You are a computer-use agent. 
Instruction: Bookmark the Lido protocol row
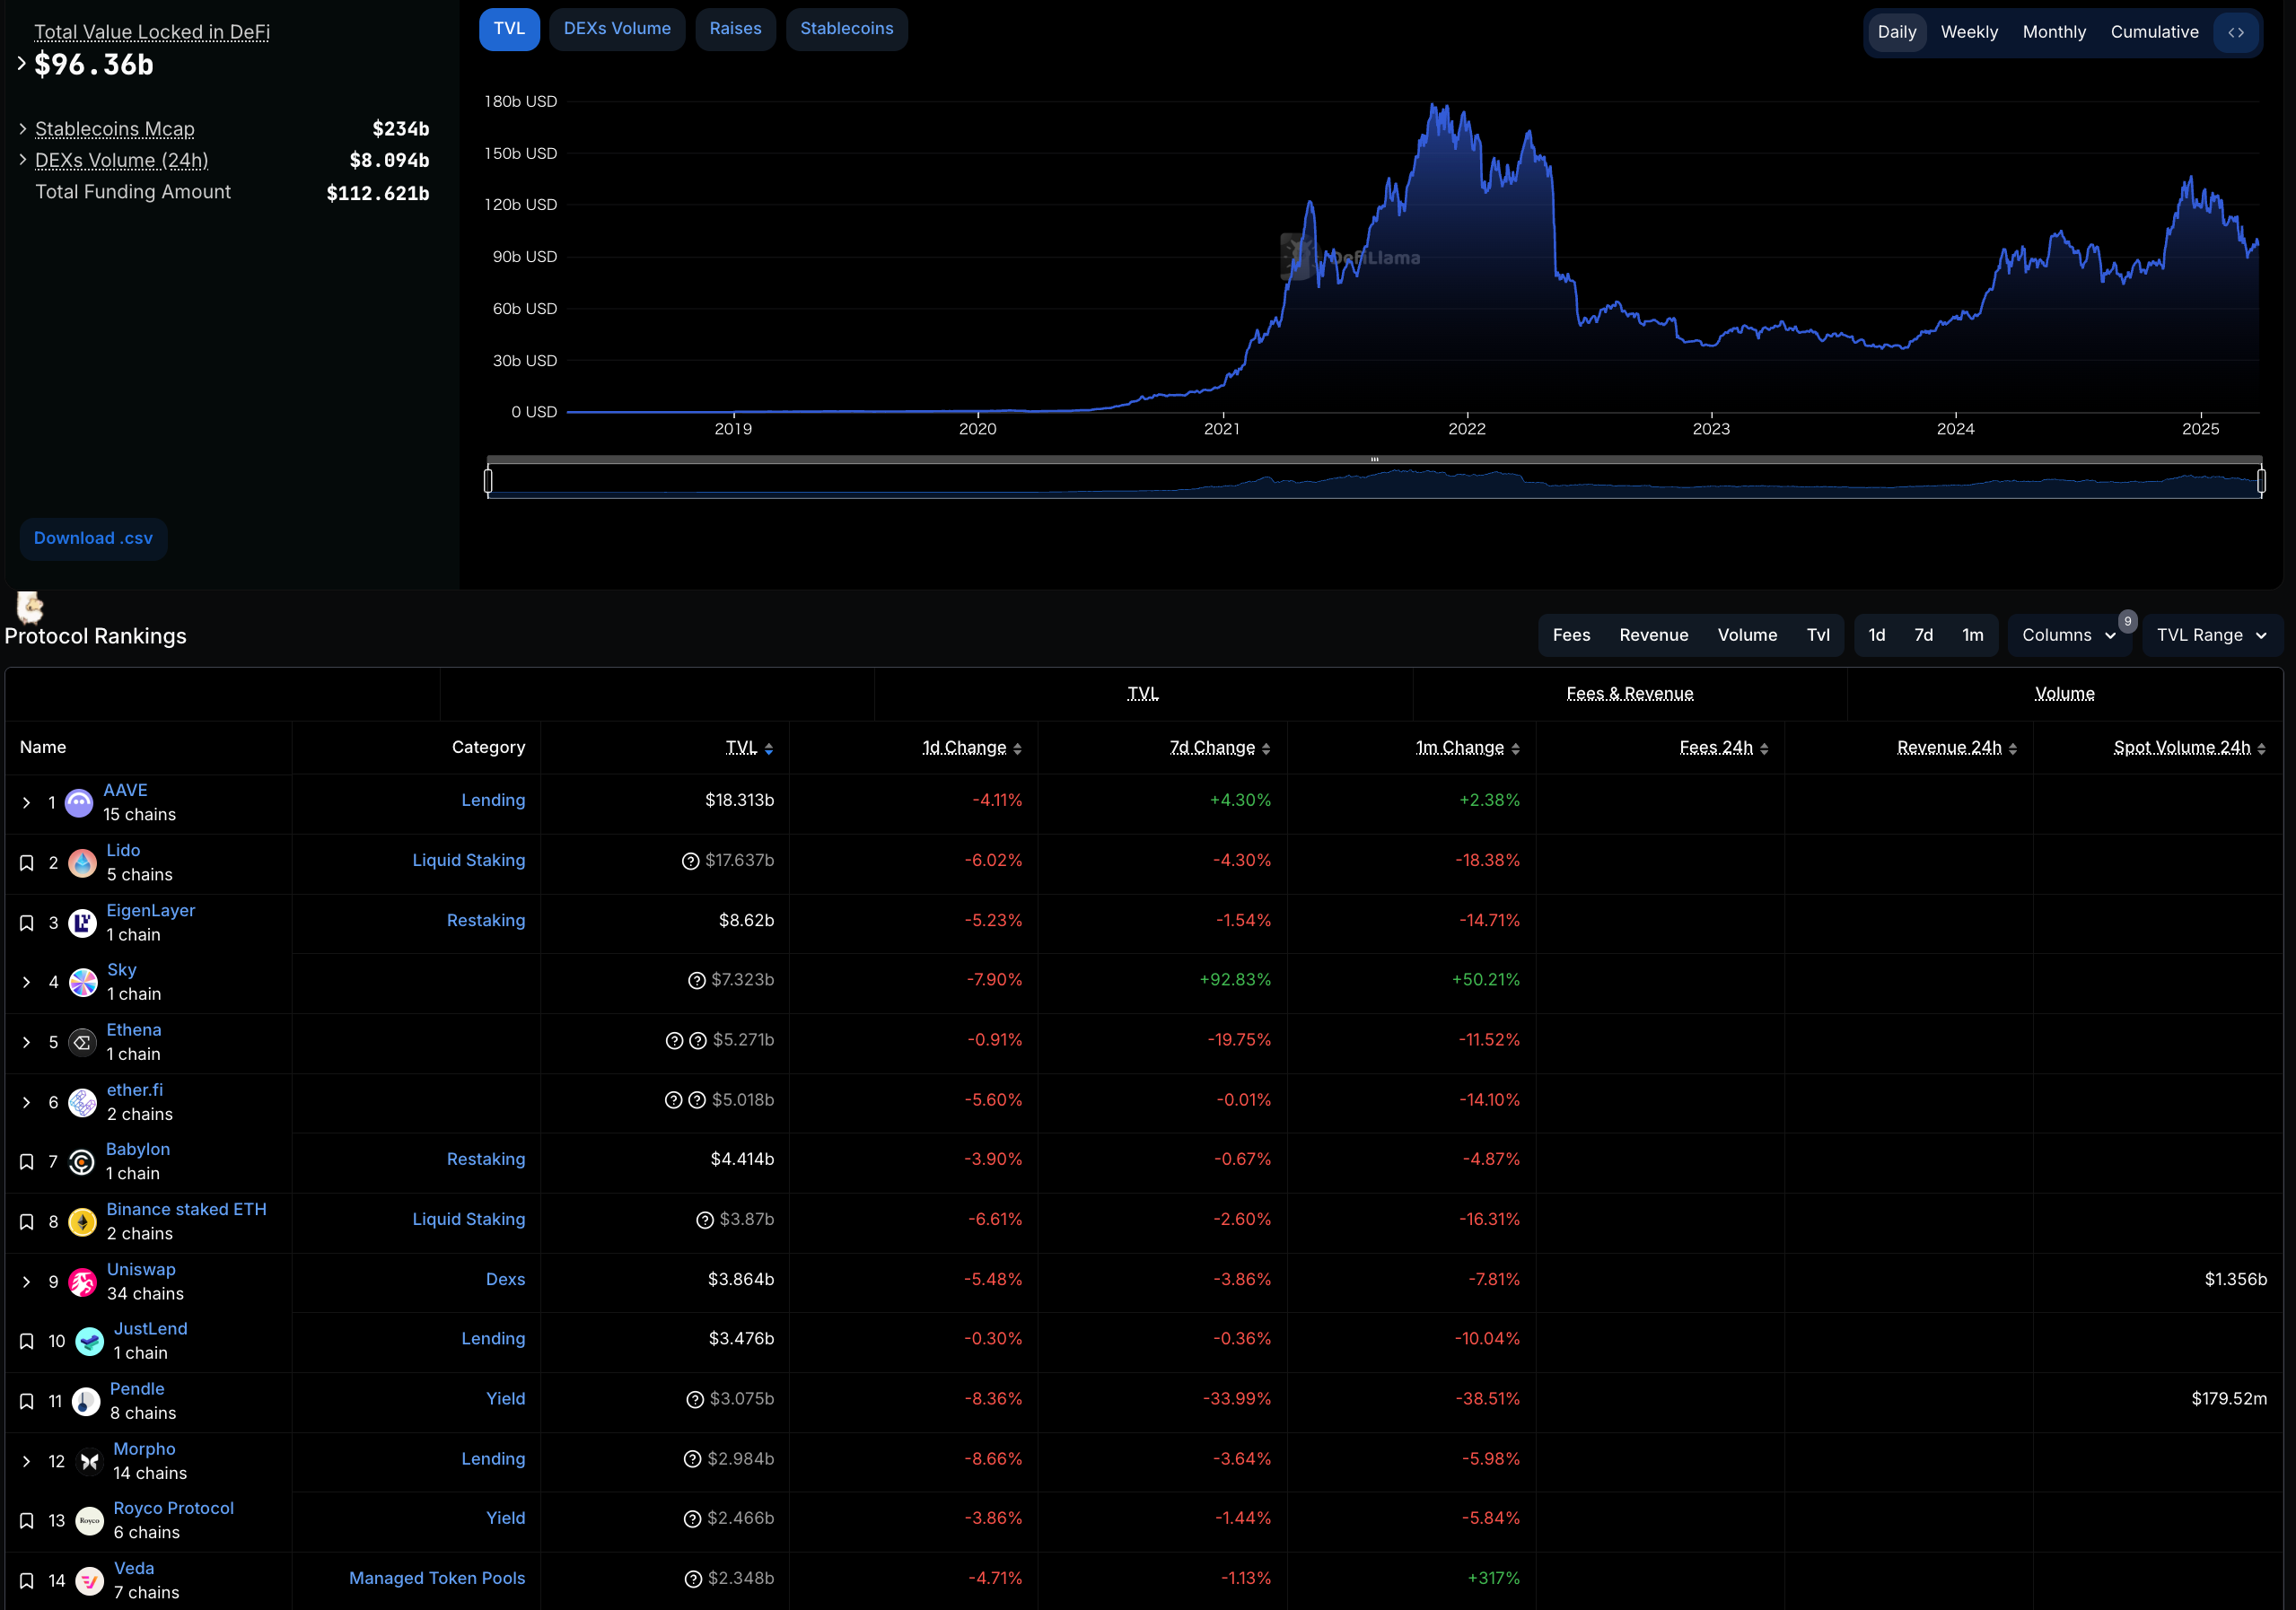tap(27, 863)
